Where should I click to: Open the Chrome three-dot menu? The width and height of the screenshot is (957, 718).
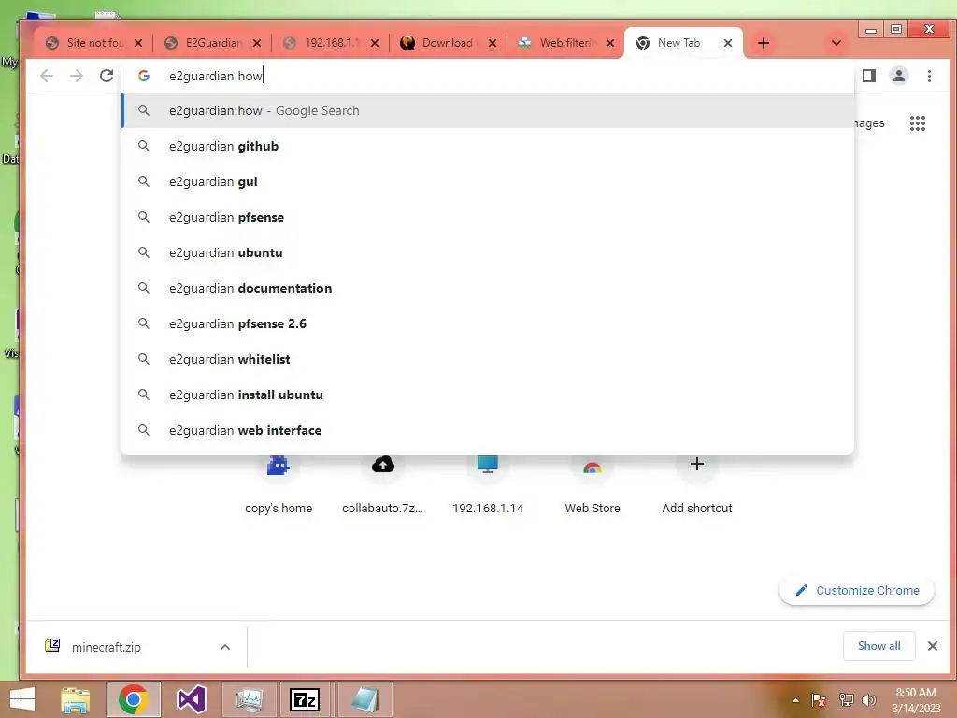pyautogui.click(x=929, y=76)
